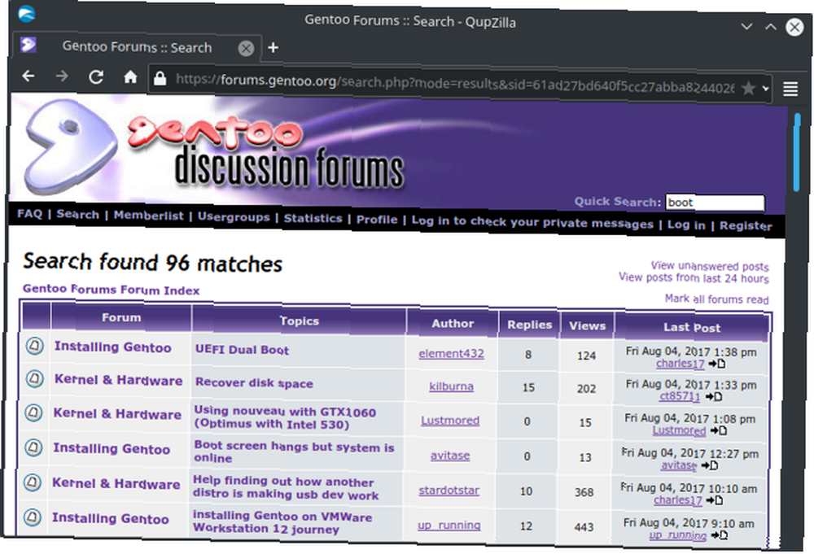Click the Register link
The height and width of the screenshot is (554, 814).
746,225
